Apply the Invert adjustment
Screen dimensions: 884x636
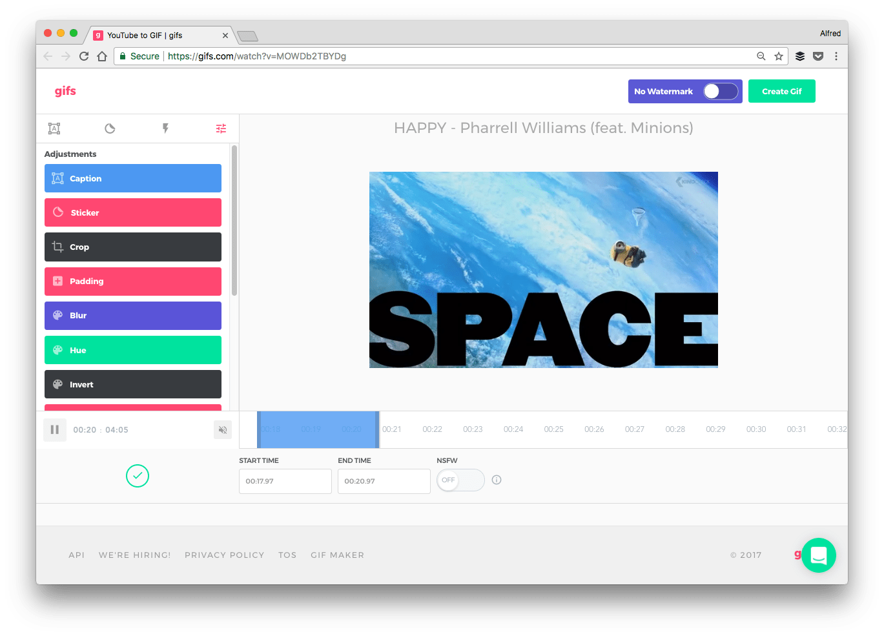133,384
